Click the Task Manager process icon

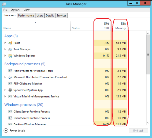10,49
